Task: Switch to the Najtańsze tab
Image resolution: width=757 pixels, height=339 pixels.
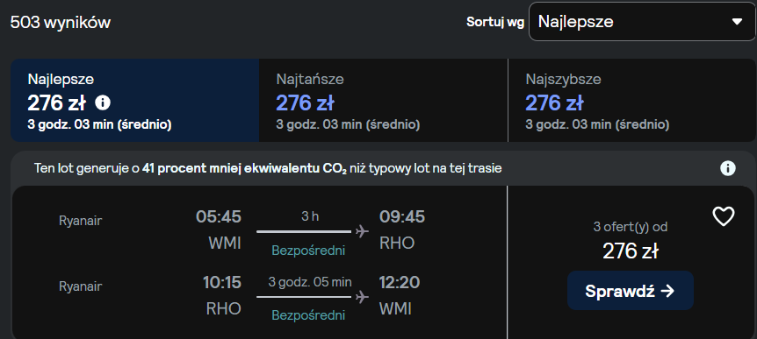Action: coord(383,100)
